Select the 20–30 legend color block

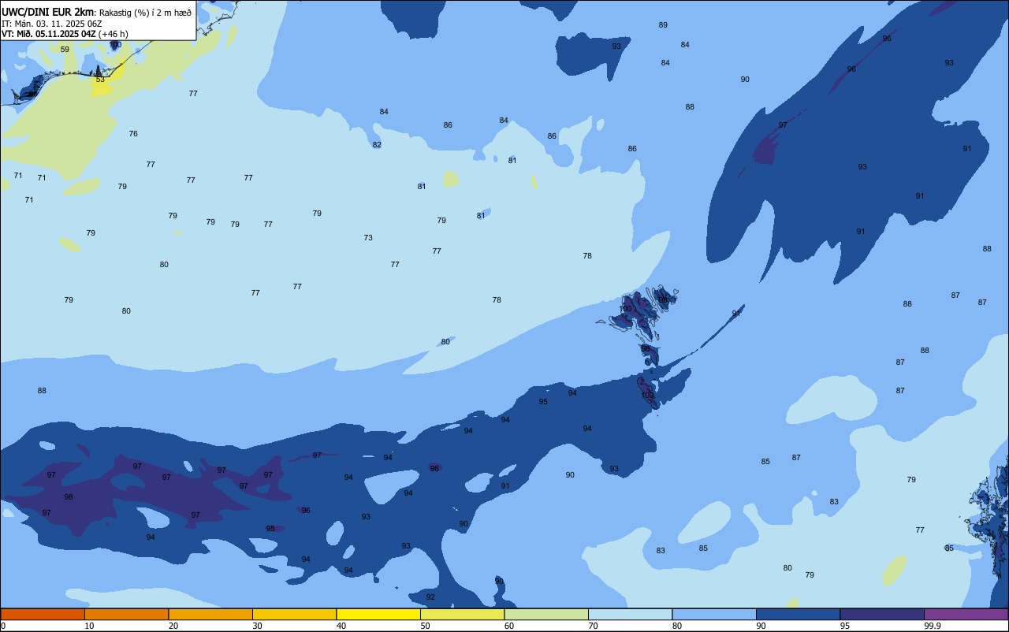coord(210,614)
